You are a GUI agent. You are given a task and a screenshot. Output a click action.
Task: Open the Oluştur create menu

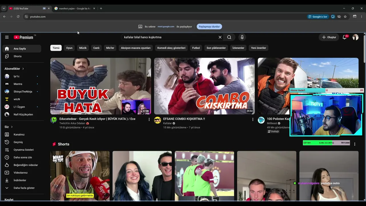pyautogui.click(x=329, y=37)
